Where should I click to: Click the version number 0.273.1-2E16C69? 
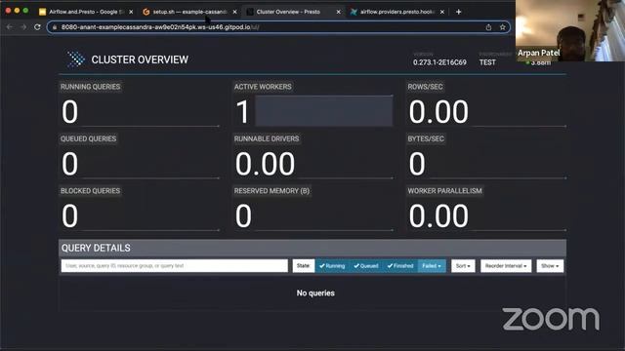pyautogui.click(x=439, y=62)
